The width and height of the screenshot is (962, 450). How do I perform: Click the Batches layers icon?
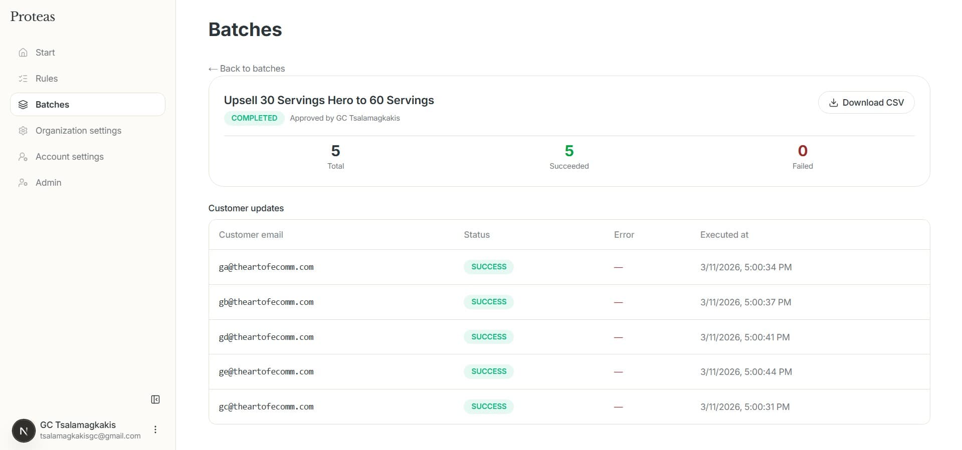[23, 105]
